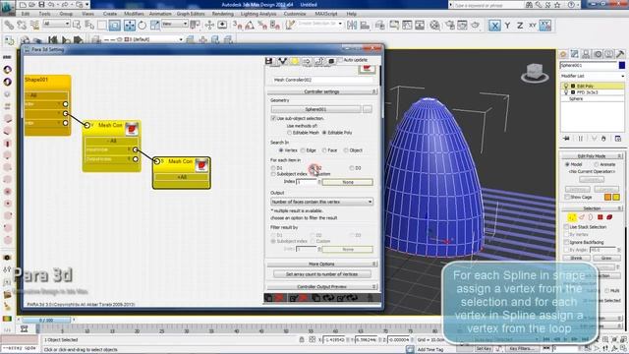
Task: Open the Modifiers menu
Action: click(x=134, y=14)
